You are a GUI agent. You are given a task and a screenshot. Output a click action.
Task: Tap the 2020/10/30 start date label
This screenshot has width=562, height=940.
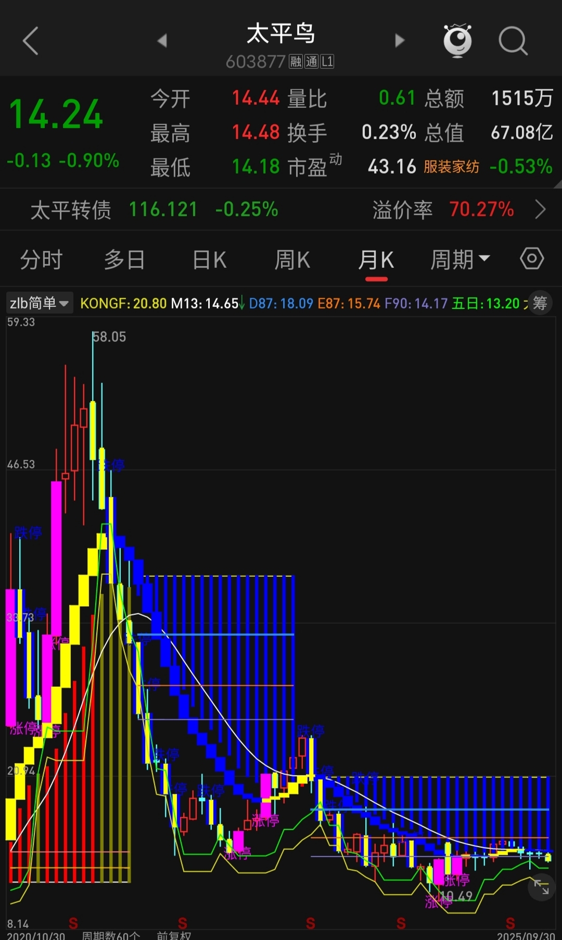[36, 936]
